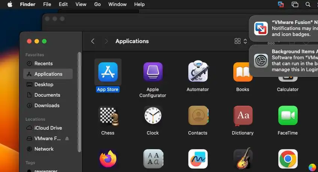Click the Contacts label text
This screenshot has width=318, height=172.
[198, 133]
